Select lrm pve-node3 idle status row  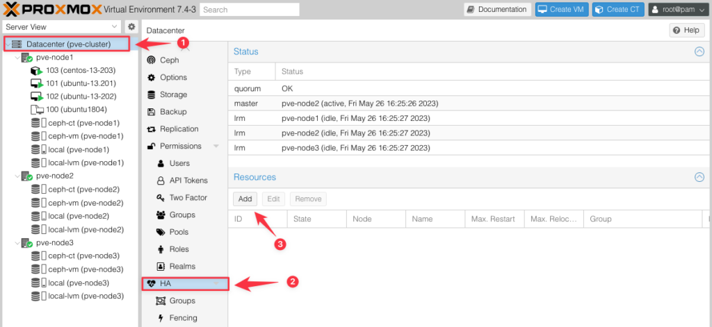pos(470,148)
